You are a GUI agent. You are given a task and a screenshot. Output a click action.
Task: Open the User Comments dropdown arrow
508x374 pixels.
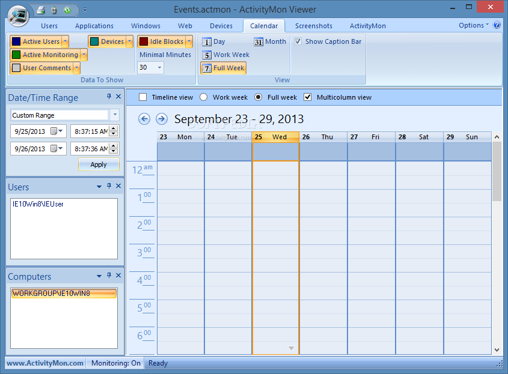tap(77, 68)
